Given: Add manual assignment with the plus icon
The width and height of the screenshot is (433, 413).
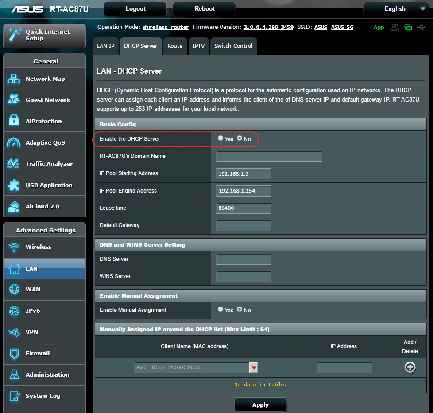Looking at the screenshot, I should point(410,367).
